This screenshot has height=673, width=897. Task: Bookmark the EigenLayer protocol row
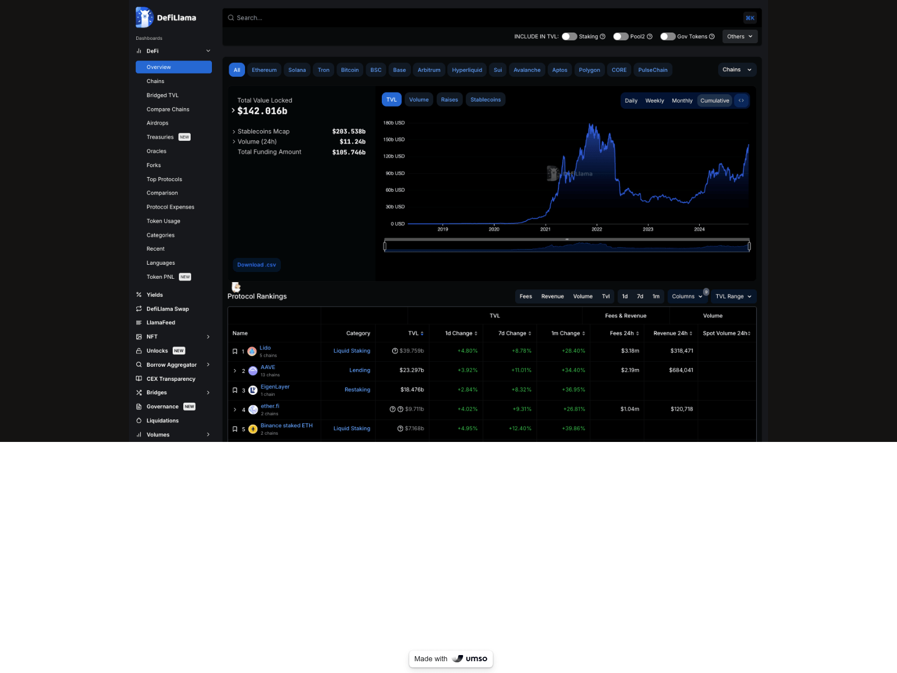click(235, 390)
